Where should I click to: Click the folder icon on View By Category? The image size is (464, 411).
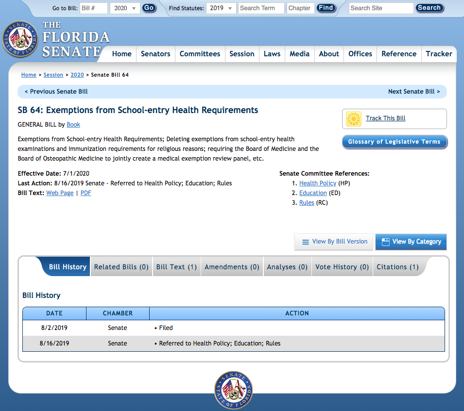pyautogui.click(x=386, y=242)
